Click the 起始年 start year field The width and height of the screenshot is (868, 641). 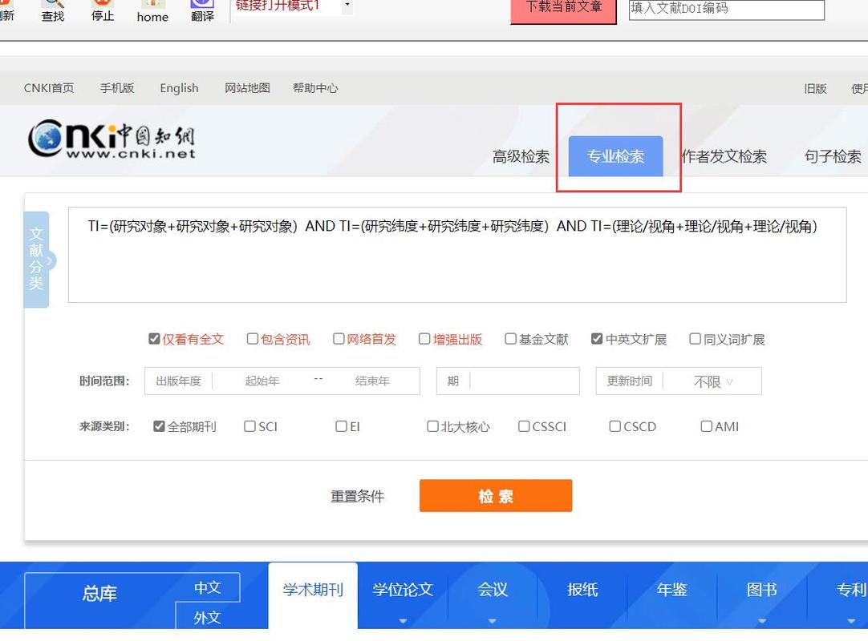[x=262, y=381]
